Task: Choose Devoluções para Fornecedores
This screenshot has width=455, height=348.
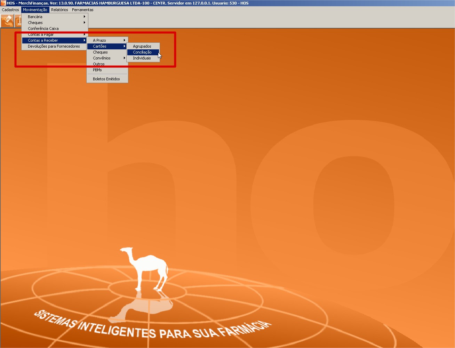Action: 54,46
